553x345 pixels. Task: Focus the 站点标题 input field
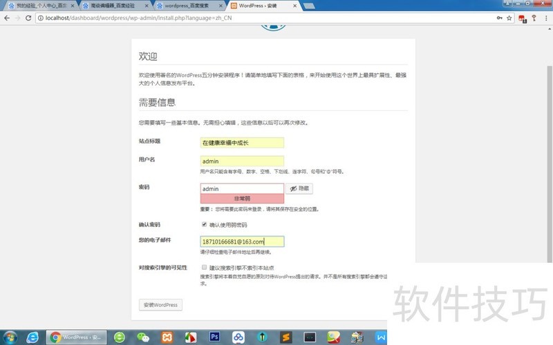point(242,143)
